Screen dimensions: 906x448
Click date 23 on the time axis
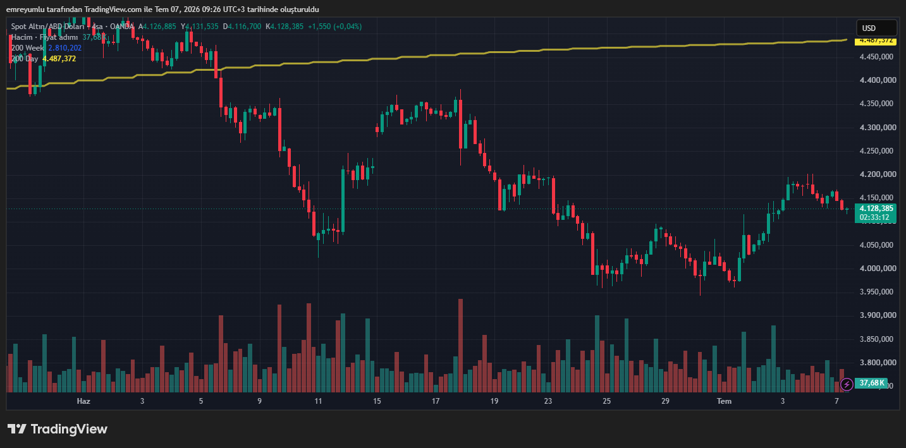548,401
